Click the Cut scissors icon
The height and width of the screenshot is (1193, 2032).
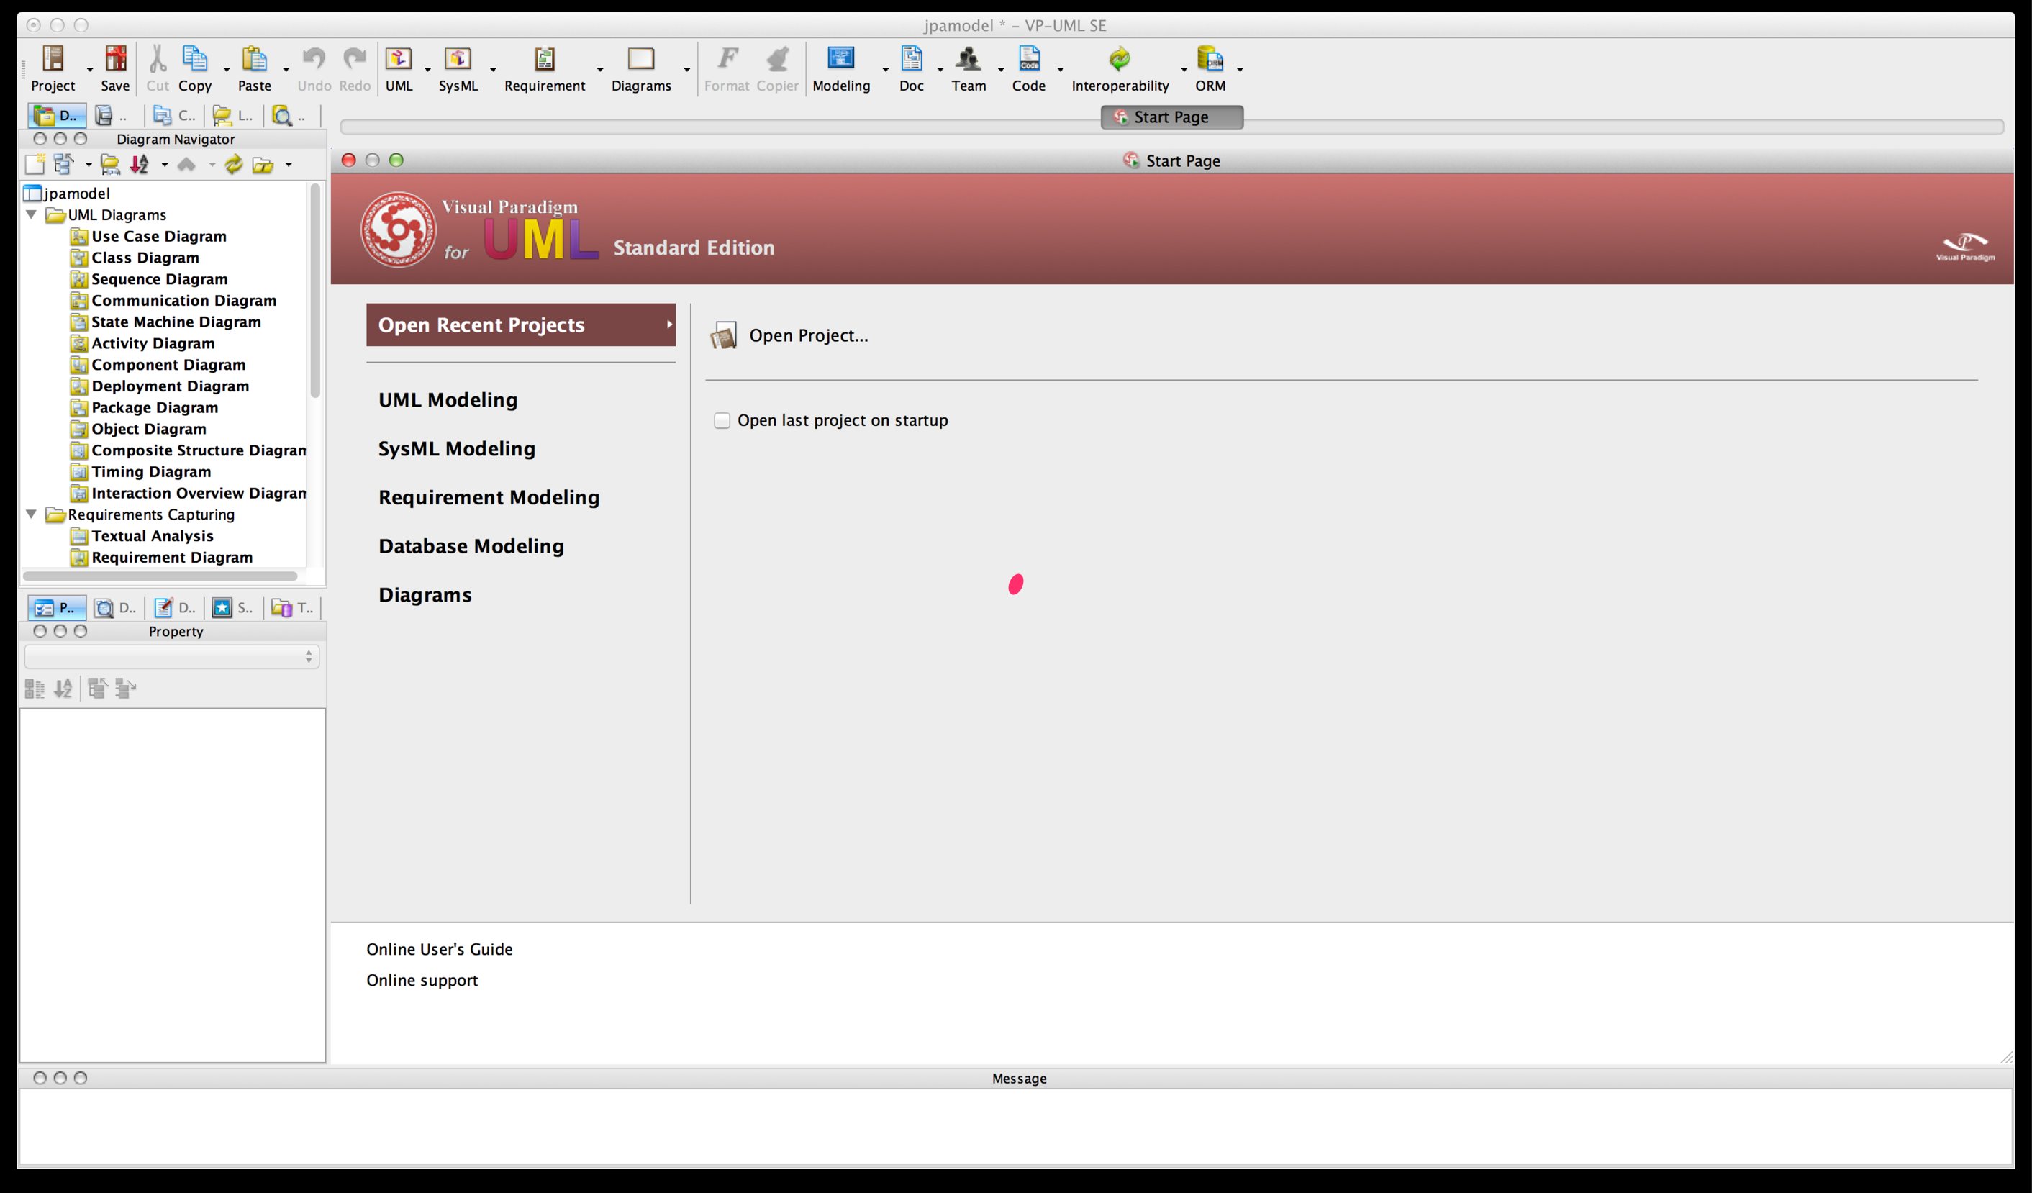158,58
